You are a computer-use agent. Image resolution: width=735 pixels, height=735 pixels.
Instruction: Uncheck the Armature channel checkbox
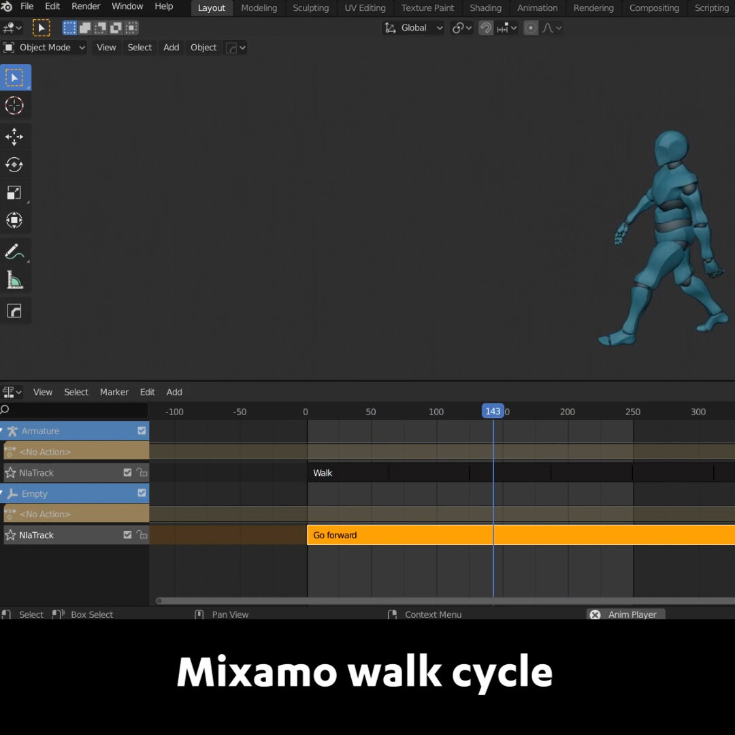tap(142, 430)
